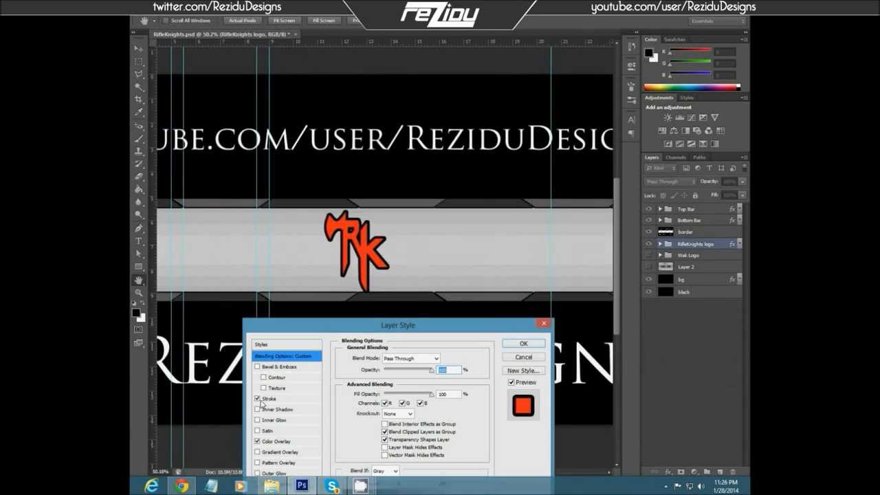Select the Blur tool
This screenshot has width=880, height=495.
point(139,202)
